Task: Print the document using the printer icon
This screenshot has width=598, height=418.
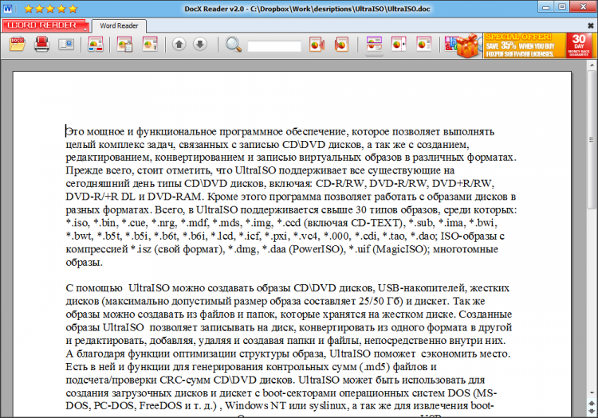Action: click(x=41, y=45)
